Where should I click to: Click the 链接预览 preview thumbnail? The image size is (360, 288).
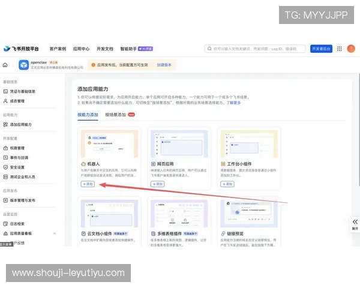(249, 214)
